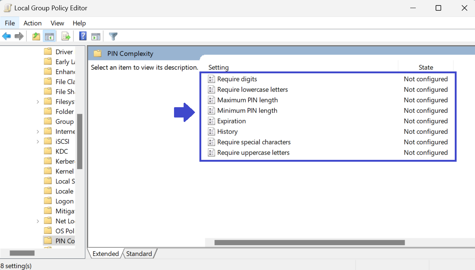Expand the Net Logon tree node arrow
The height and width of the screenshot is (270, 475).
coord(38,221)
